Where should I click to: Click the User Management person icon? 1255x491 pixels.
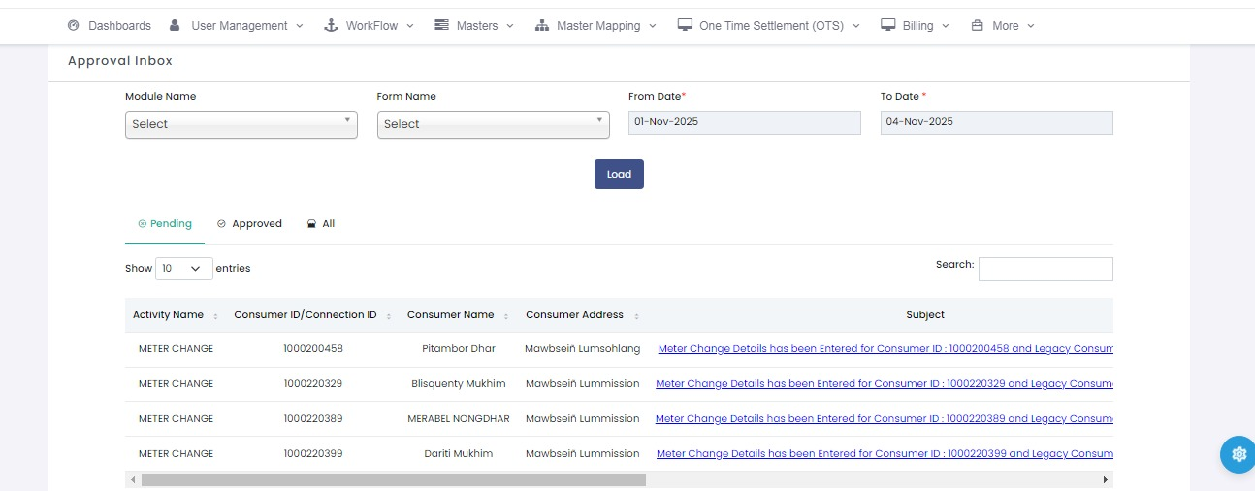(175, 26)
